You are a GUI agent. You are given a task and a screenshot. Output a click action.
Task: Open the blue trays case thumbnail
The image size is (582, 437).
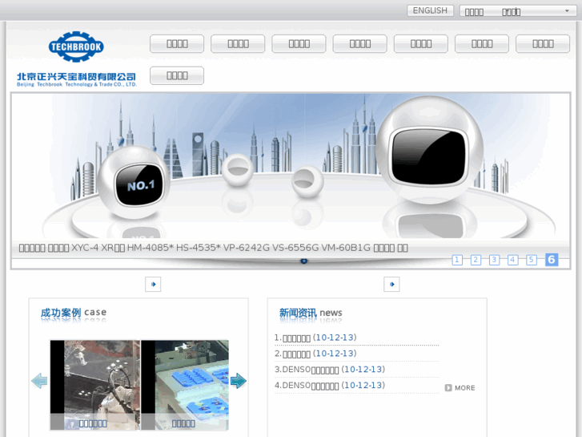[x=185, y=385]
